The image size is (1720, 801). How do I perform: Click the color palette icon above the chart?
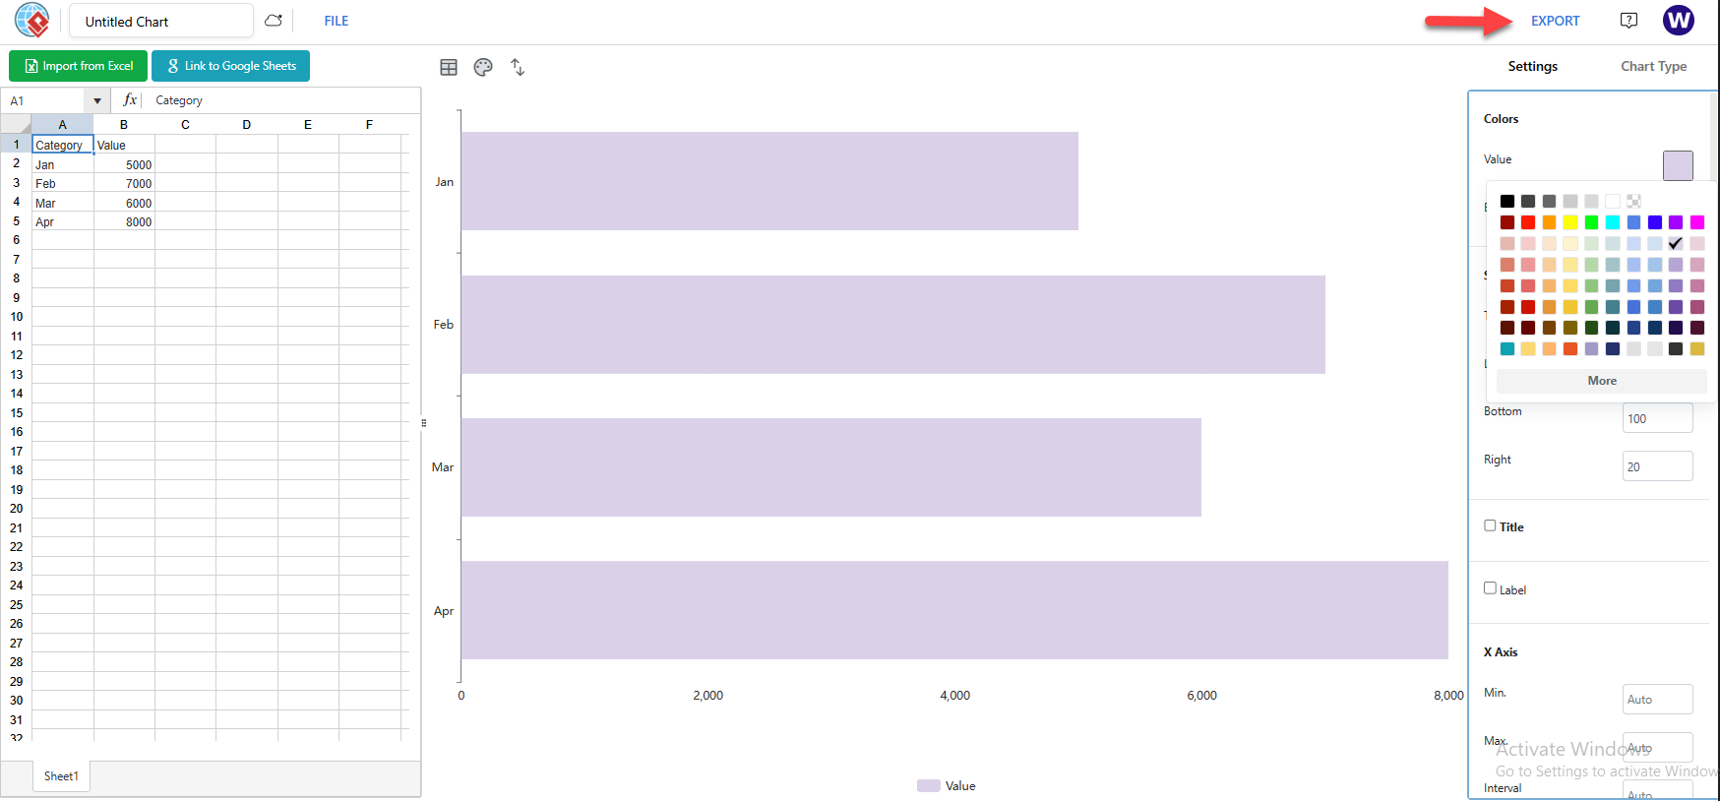tap(483, 66)
